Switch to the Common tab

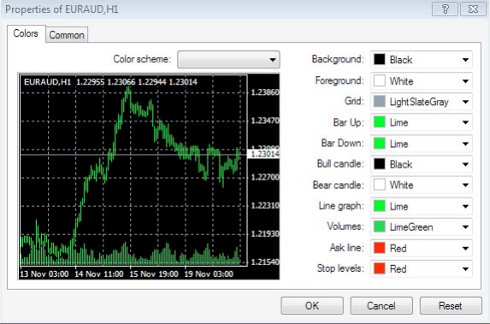click(x=67, y=35)
